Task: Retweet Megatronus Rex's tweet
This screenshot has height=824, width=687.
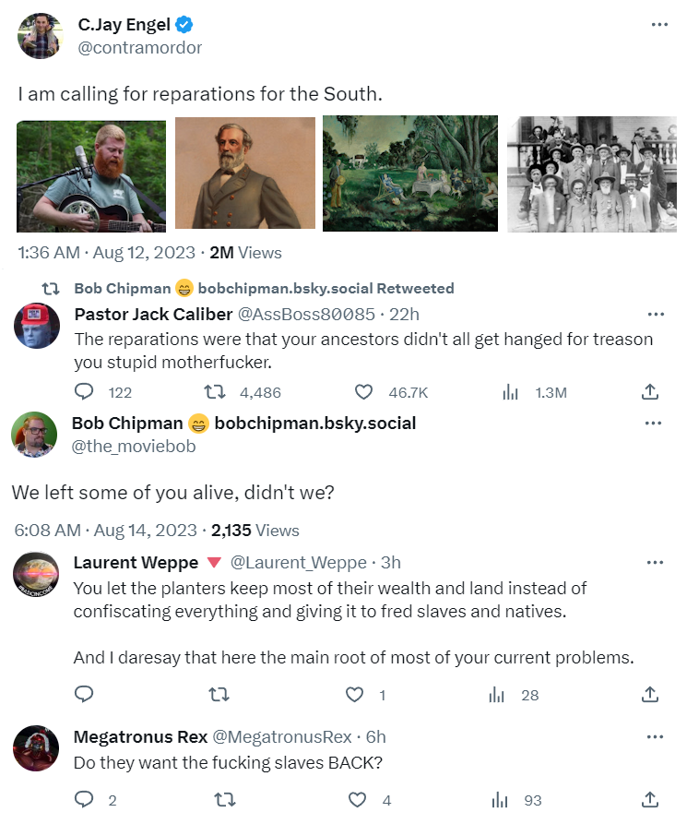Action: tap(223, 800)
